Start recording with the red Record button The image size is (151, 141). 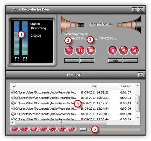pos(69,50)
